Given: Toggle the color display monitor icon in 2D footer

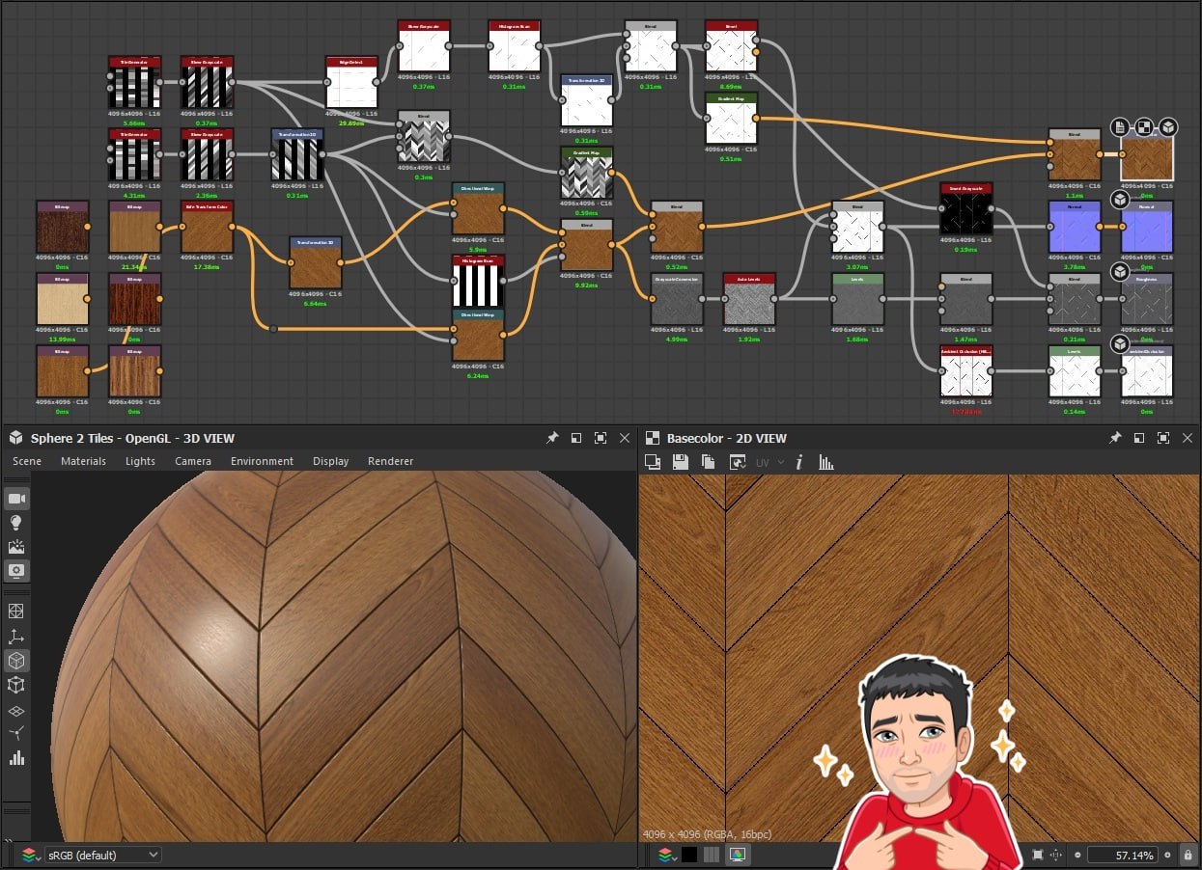Looking at the screenshot, I should click(737, 855).
